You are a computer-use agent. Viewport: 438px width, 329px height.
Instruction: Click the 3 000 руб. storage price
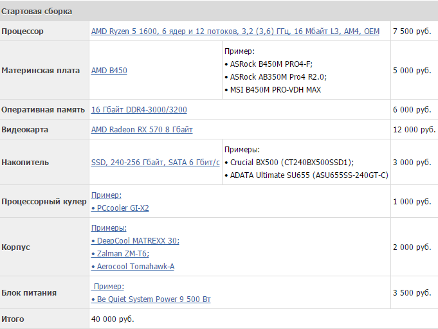pyautogui.click(x=412, y=163)
